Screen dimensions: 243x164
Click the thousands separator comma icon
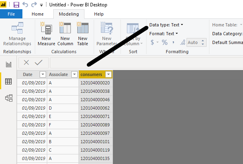[x=173, y=42]
